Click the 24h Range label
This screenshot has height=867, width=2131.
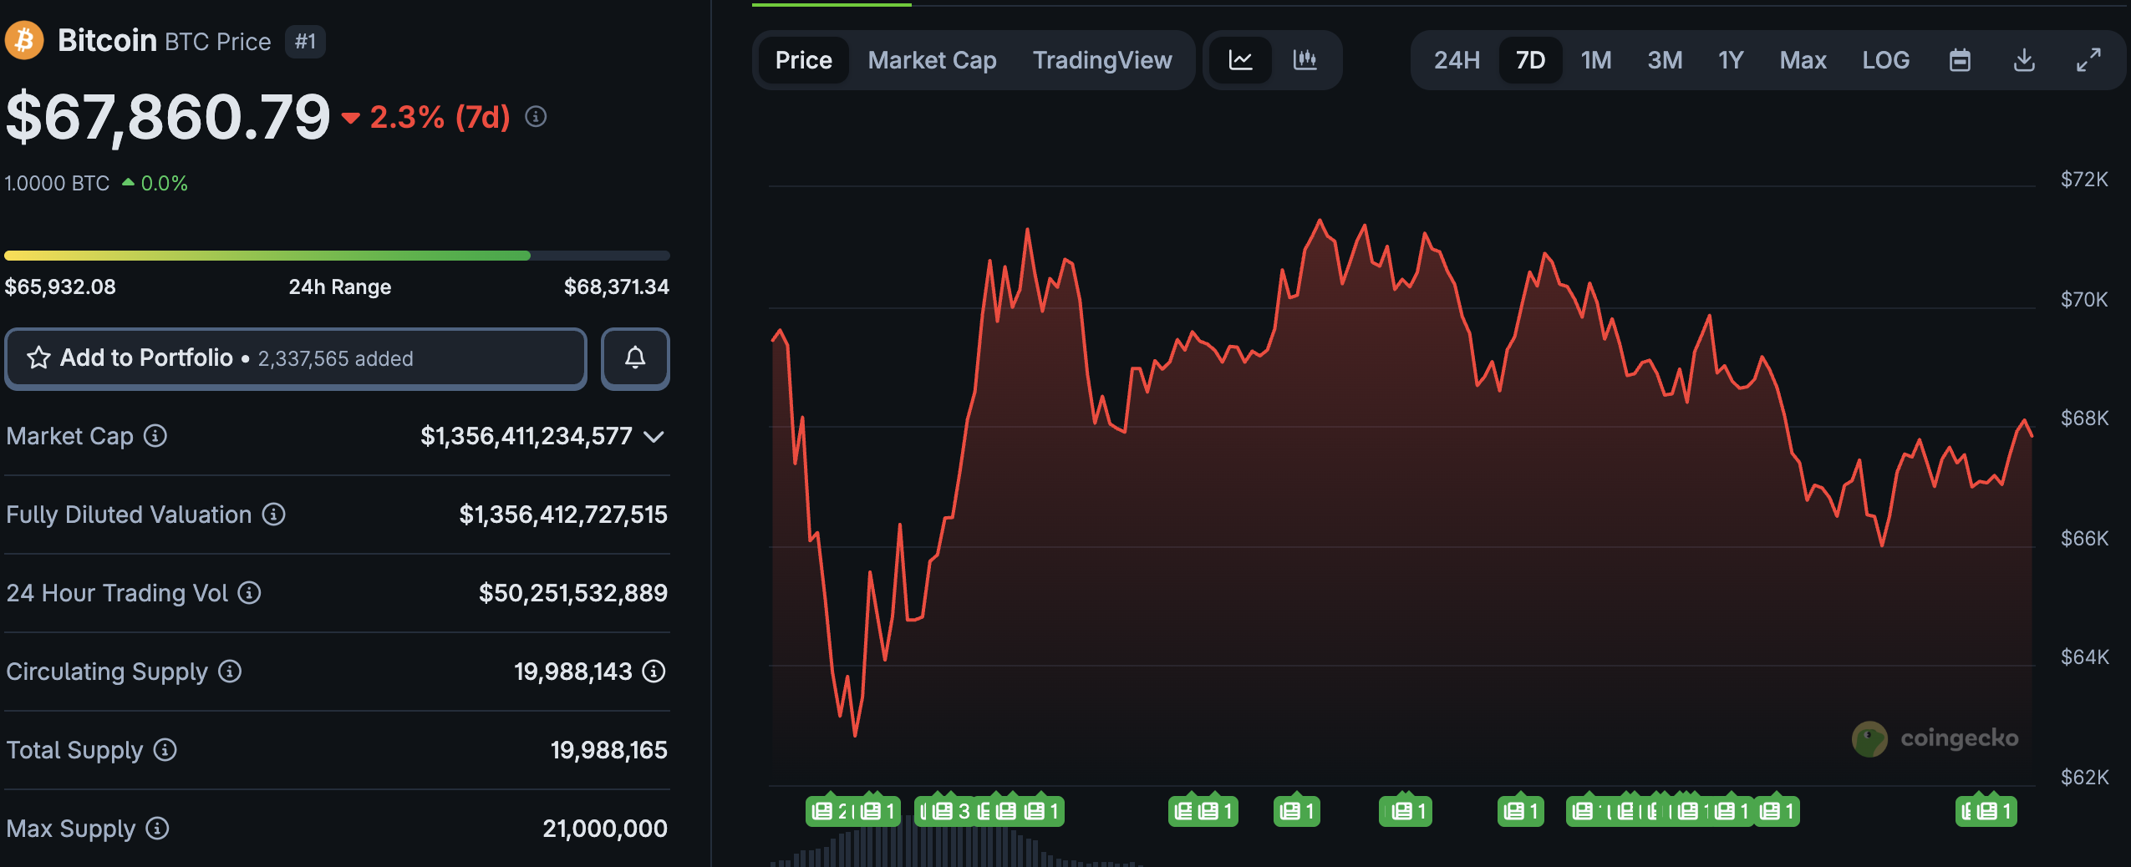coord(340,286)
